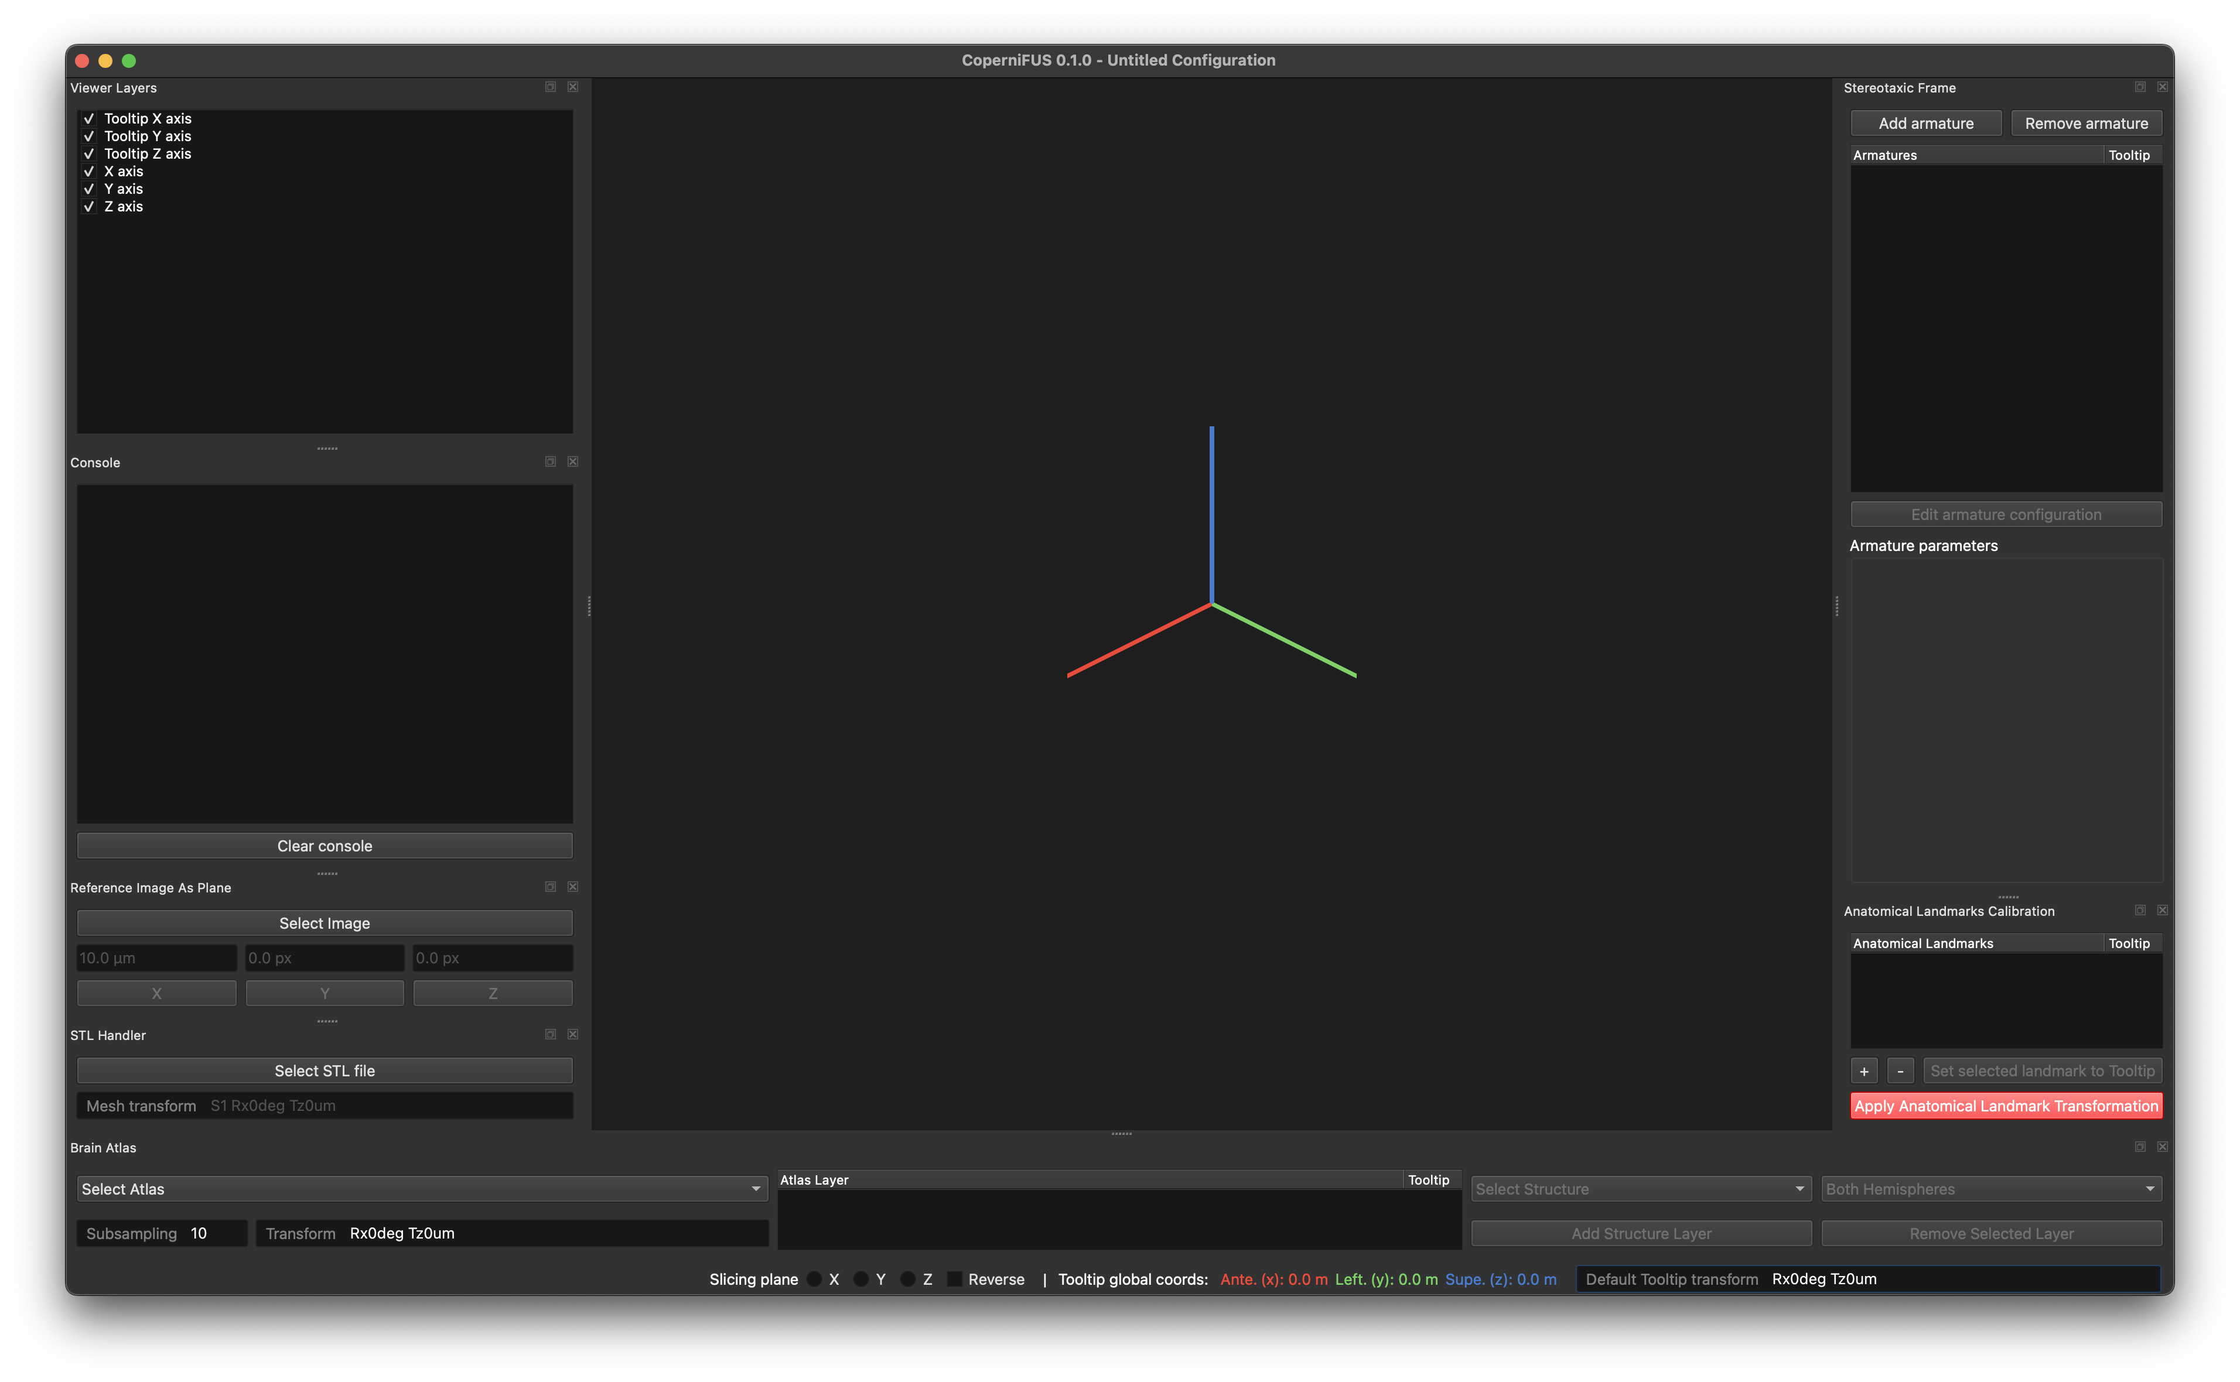The height and width of the screenshot is (1382, 2240).
Task: Open the Select Structure dropdown
Action: pos(1641,1189)
